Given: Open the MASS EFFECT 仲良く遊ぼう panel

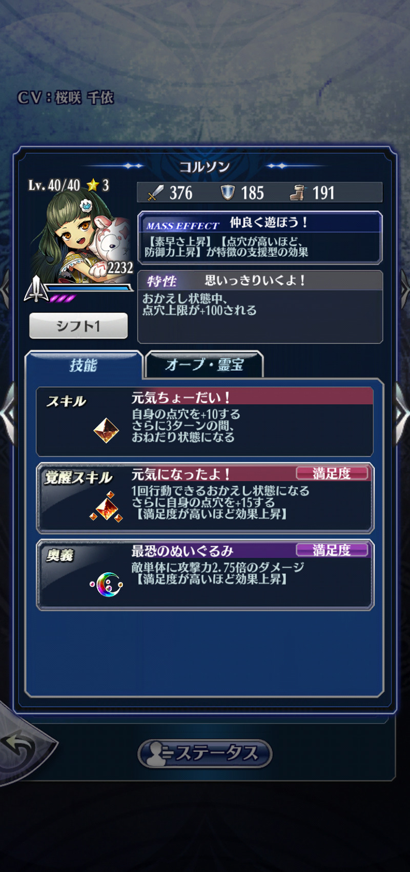Looking at the screenshot, I should point(260,237).
